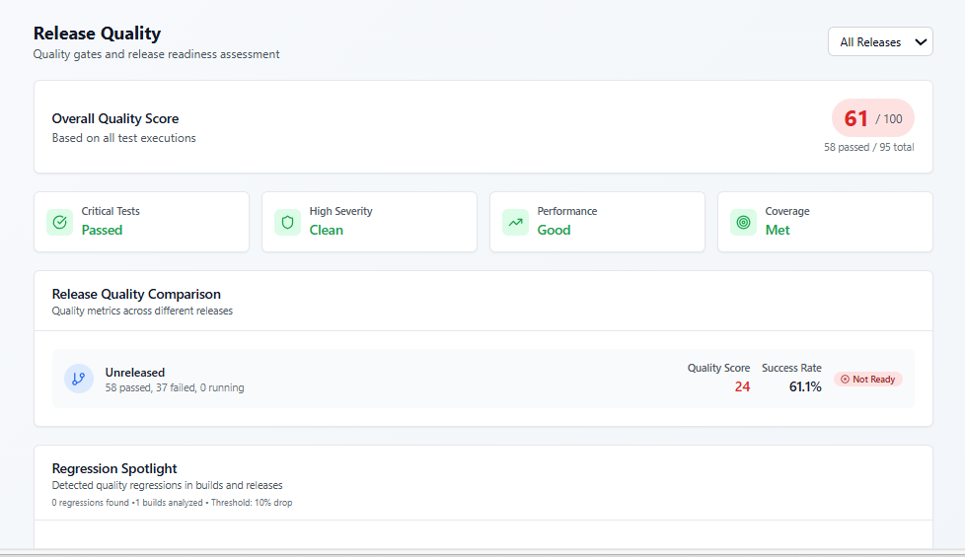Viewport: 965px width, 557px height.
Task: Click the Coverage target icon
Action: coord(744,222)
